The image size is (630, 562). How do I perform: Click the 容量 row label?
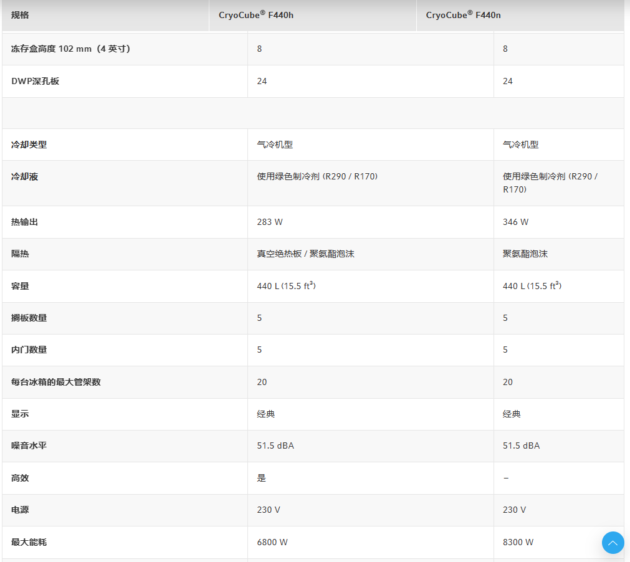20,286
